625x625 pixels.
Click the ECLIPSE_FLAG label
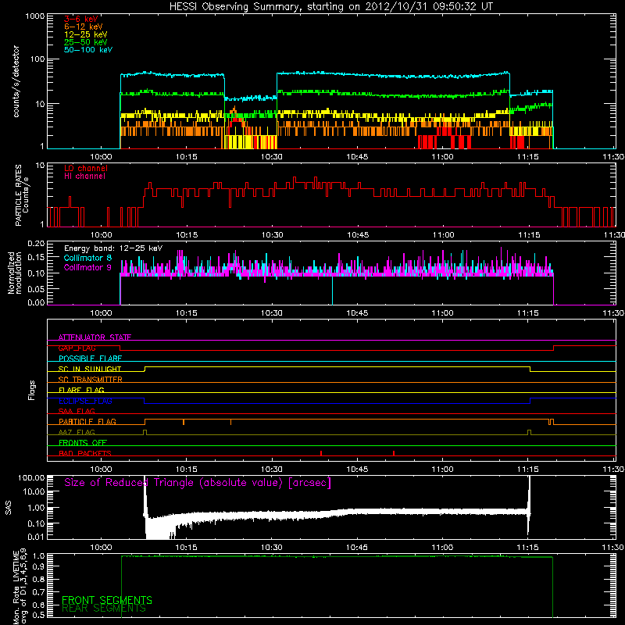(85, 401)
